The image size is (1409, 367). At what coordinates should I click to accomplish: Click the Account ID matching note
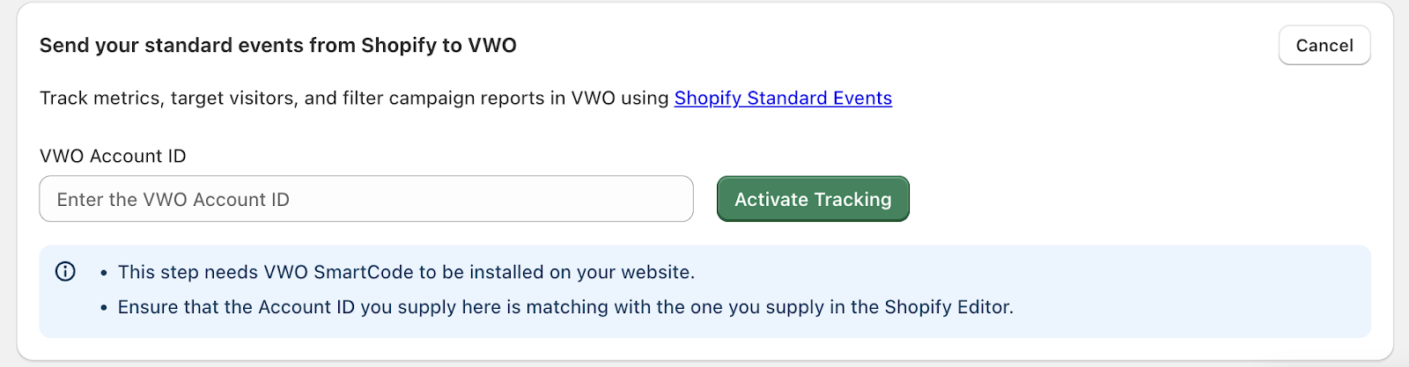[x=565, y=307]
